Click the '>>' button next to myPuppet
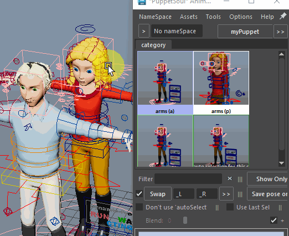The height and width of the screenshot is (236, 289). (x=280, y=32)
